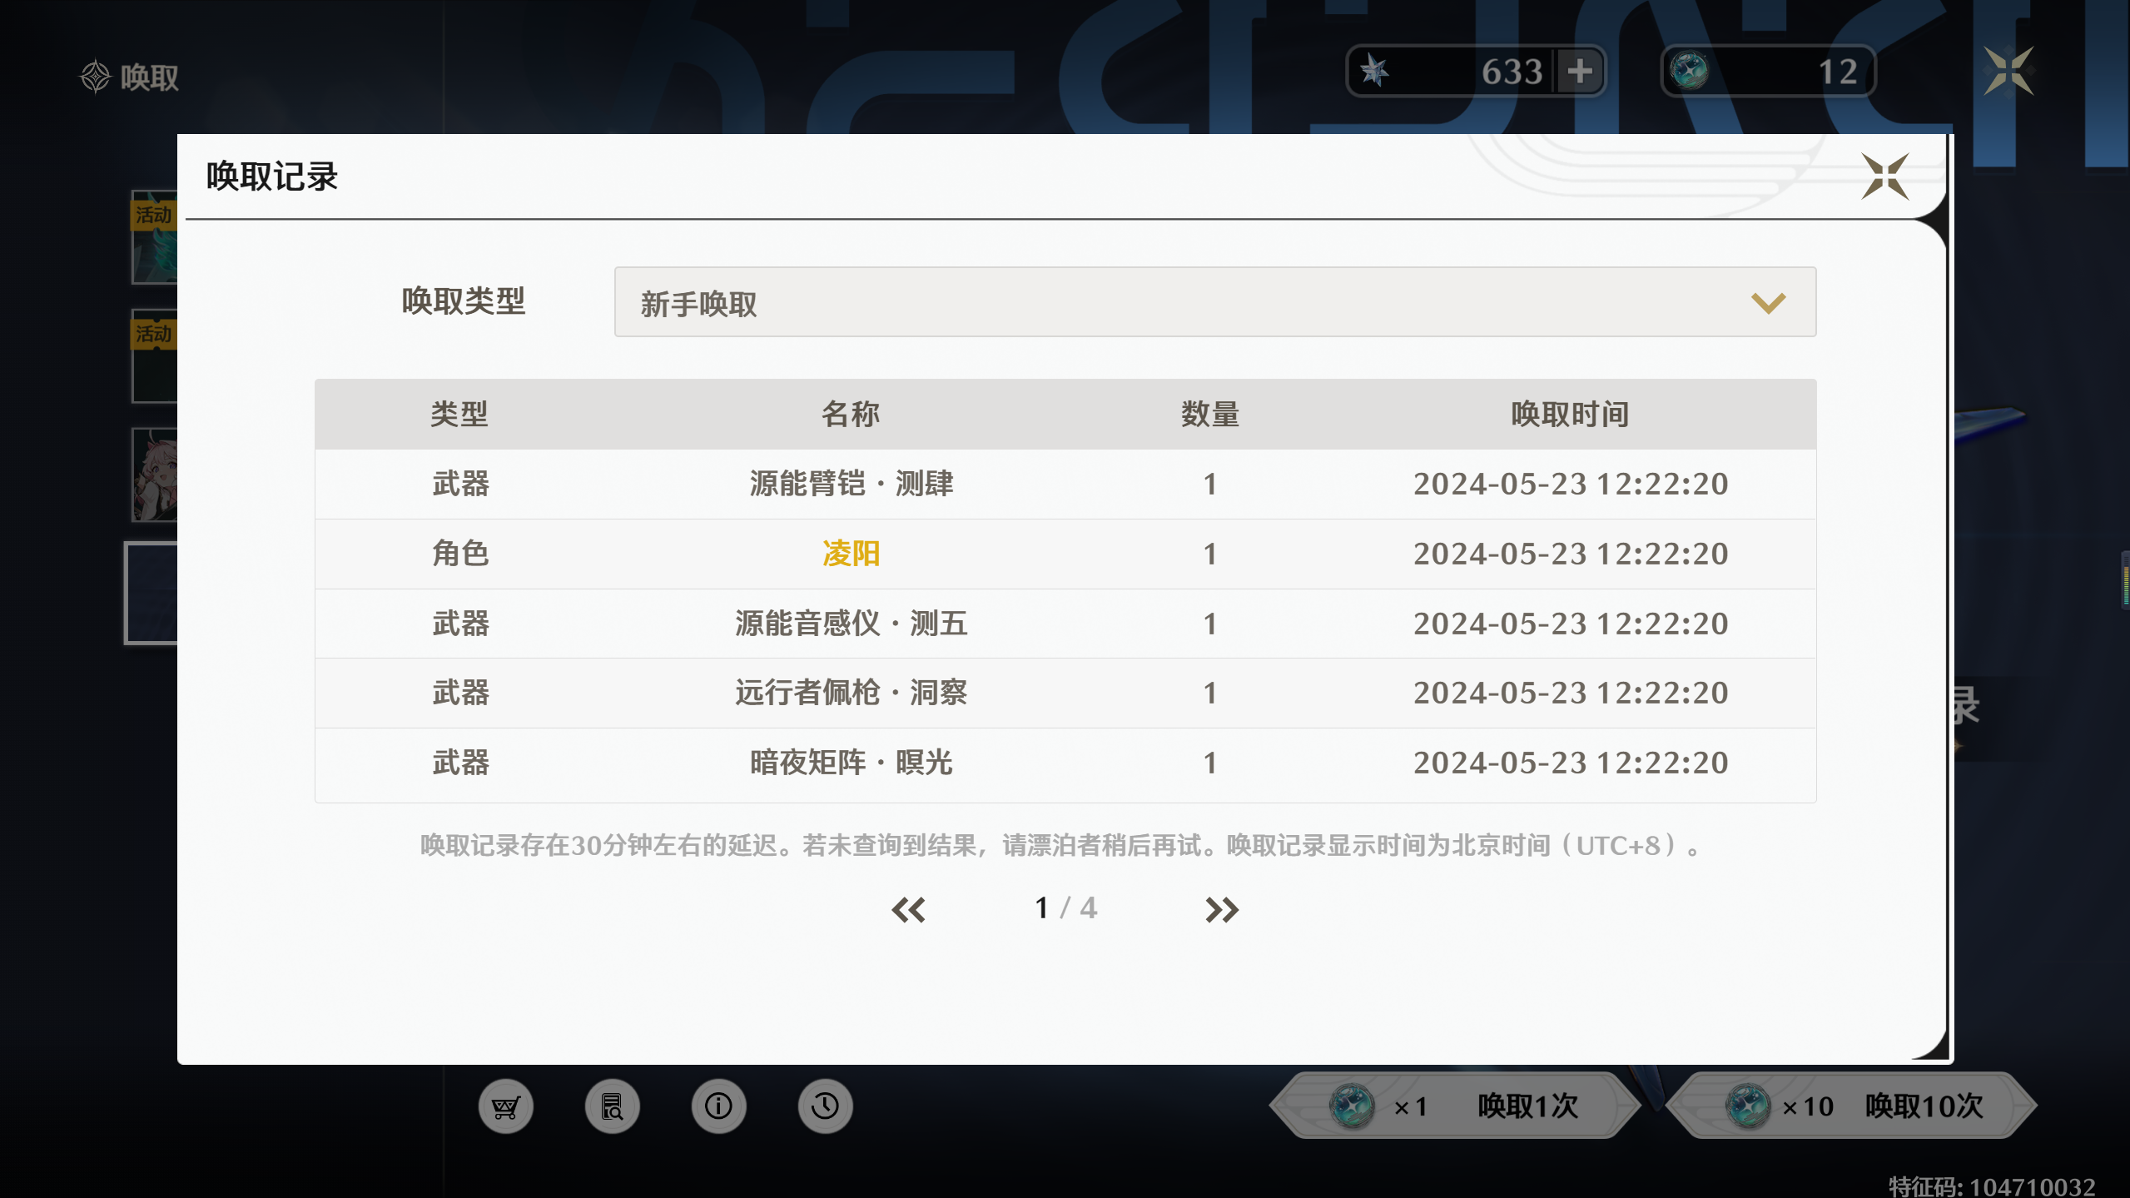2130x1198 pixels.
Task: Go to previous records page
Action: click(908, 909)
